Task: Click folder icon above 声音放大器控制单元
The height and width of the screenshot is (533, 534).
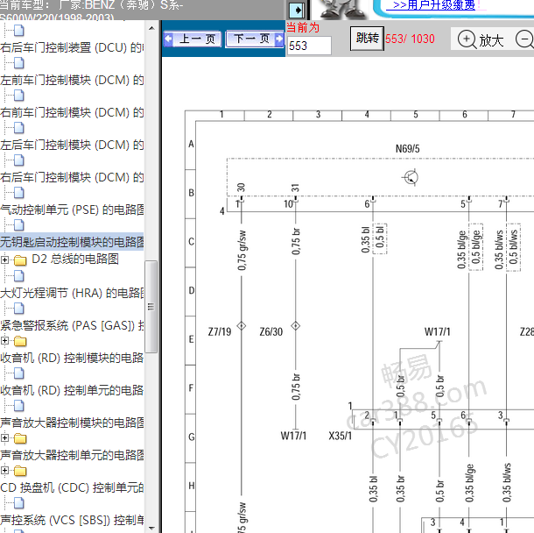Action: coord(20,438)
